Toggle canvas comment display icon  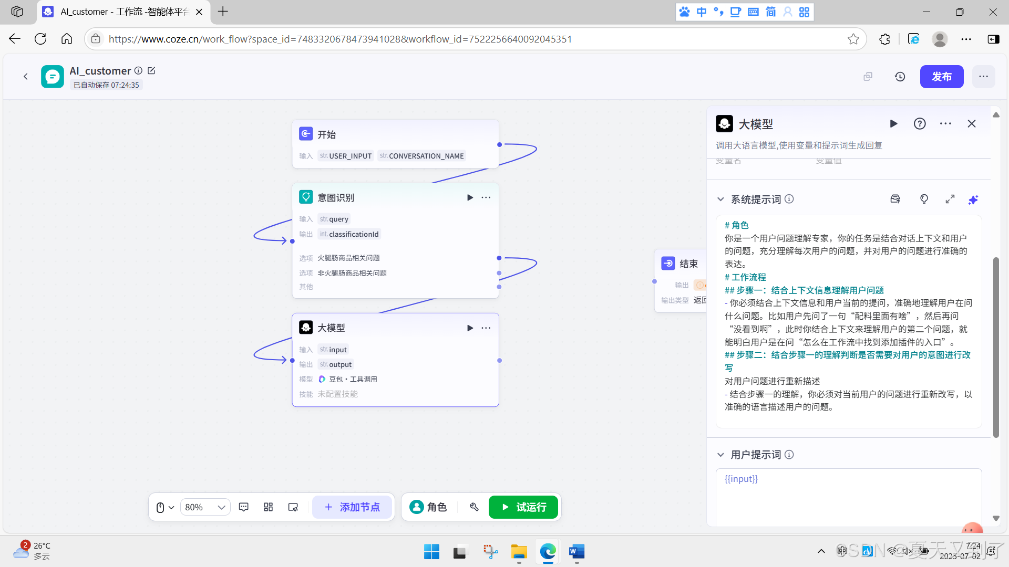pyautogui.click(x=244, y=507)
